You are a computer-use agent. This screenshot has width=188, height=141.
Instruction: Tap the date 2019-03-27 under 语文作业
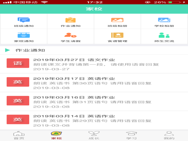click(x=51, y=69)
